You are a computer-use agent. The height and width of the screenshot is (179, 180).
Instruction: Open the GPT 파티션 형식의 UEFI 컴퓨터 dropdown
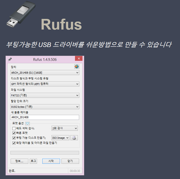coord(45,84)
